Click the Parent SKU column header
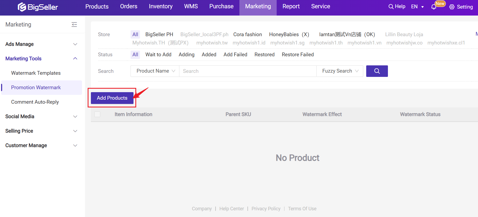The height and width of the screenshot is (217, 478). pyautogui.click(x=238, y=114)
